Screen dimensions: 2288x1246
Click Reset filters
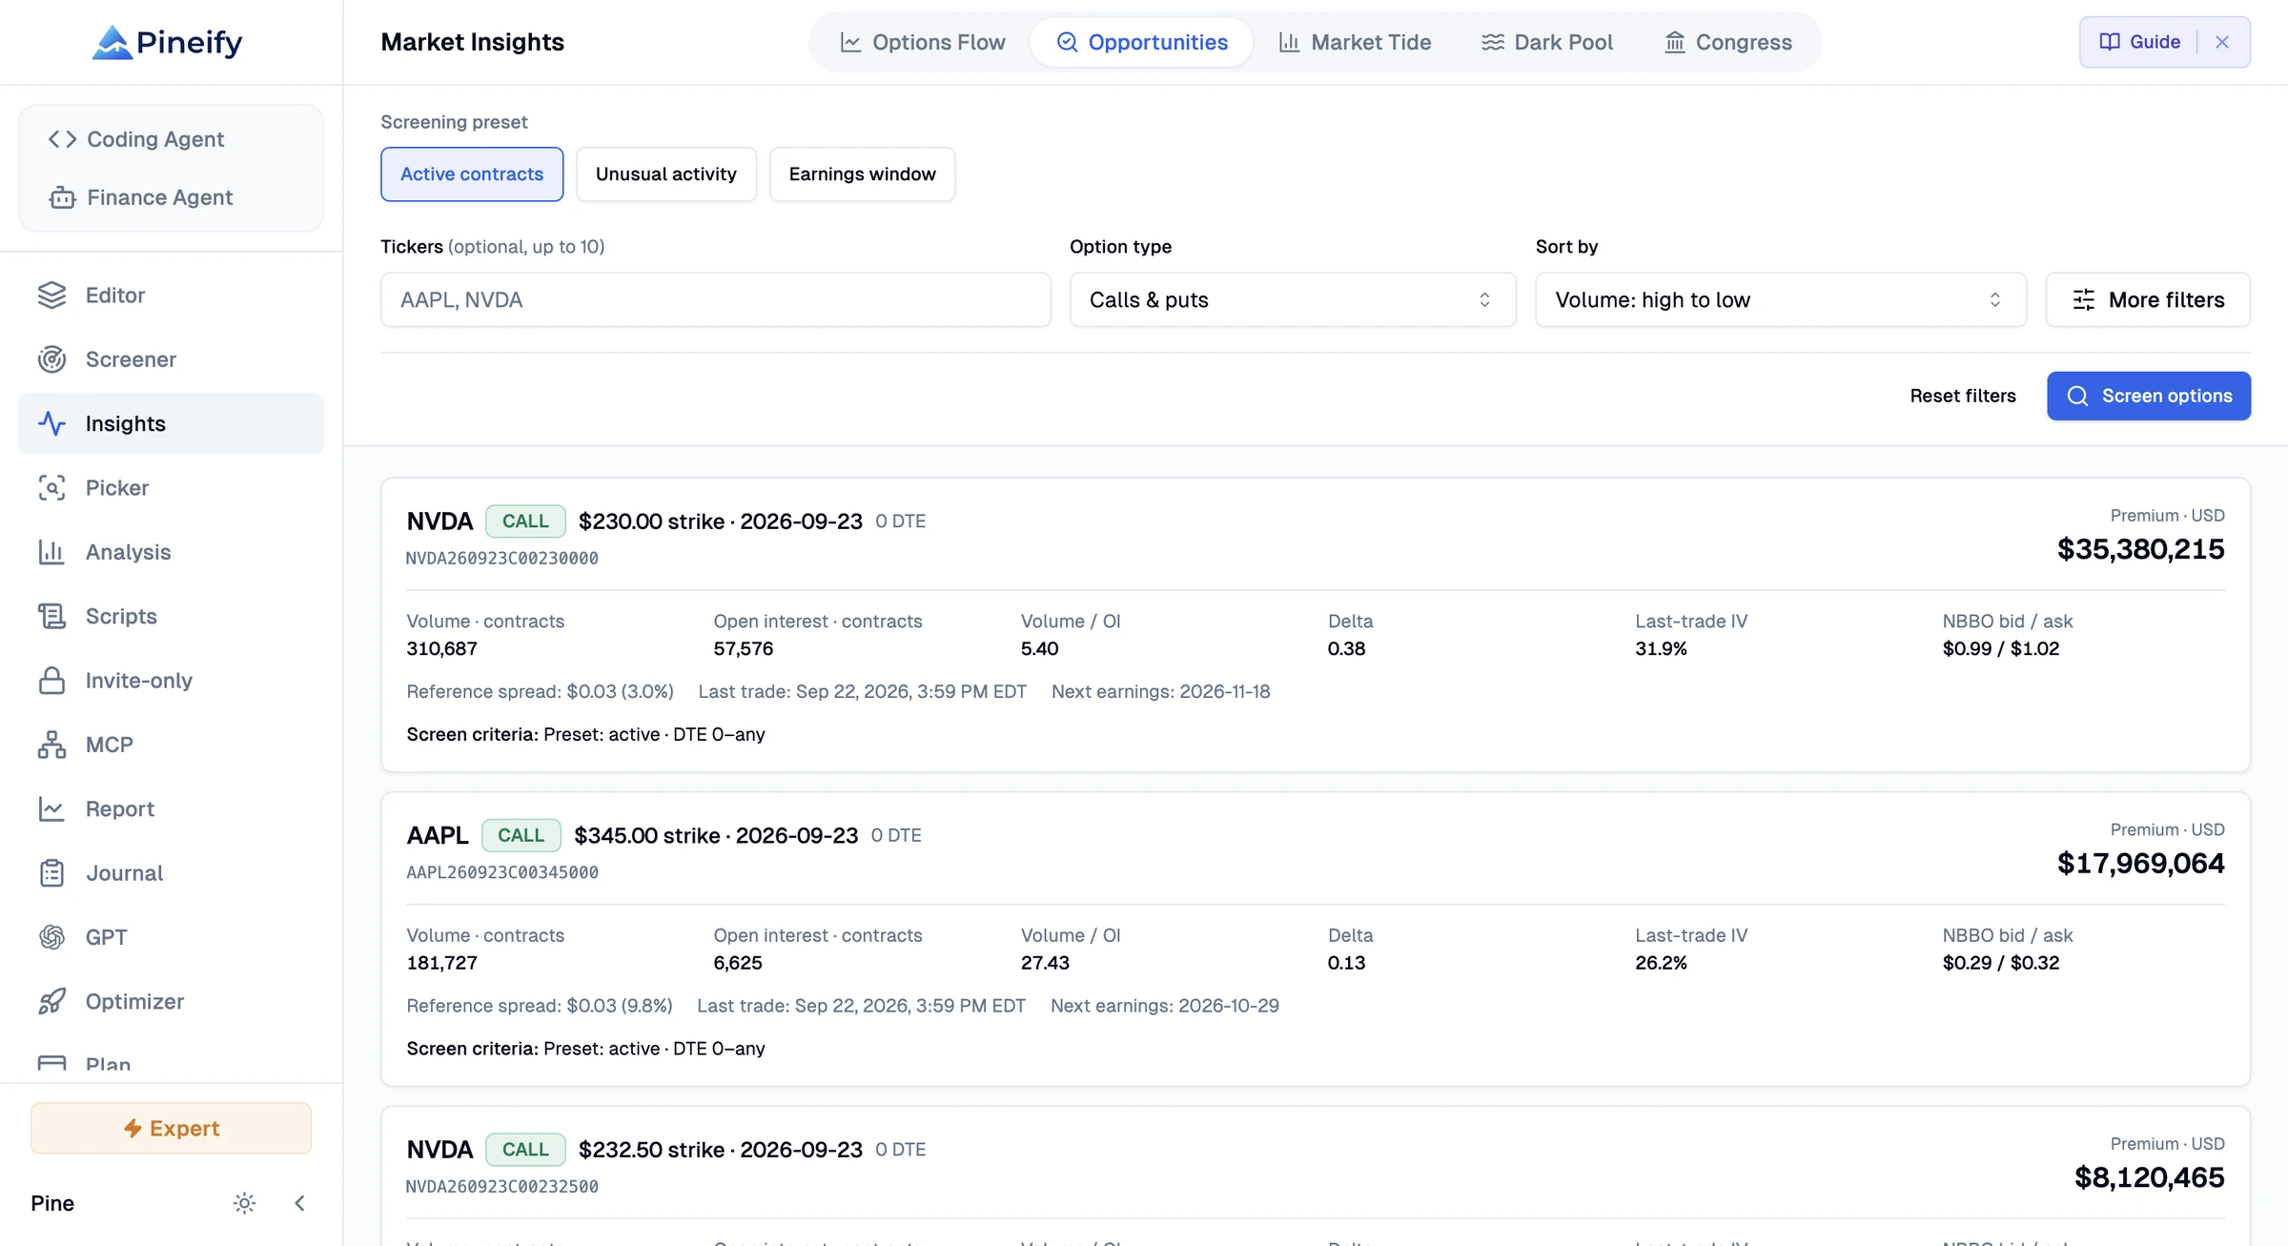pos(1963,396)
